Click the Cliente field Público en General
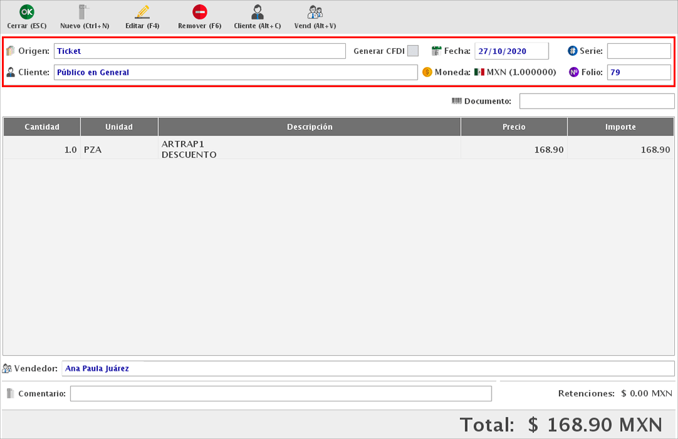678x439 pixels. 235,72
